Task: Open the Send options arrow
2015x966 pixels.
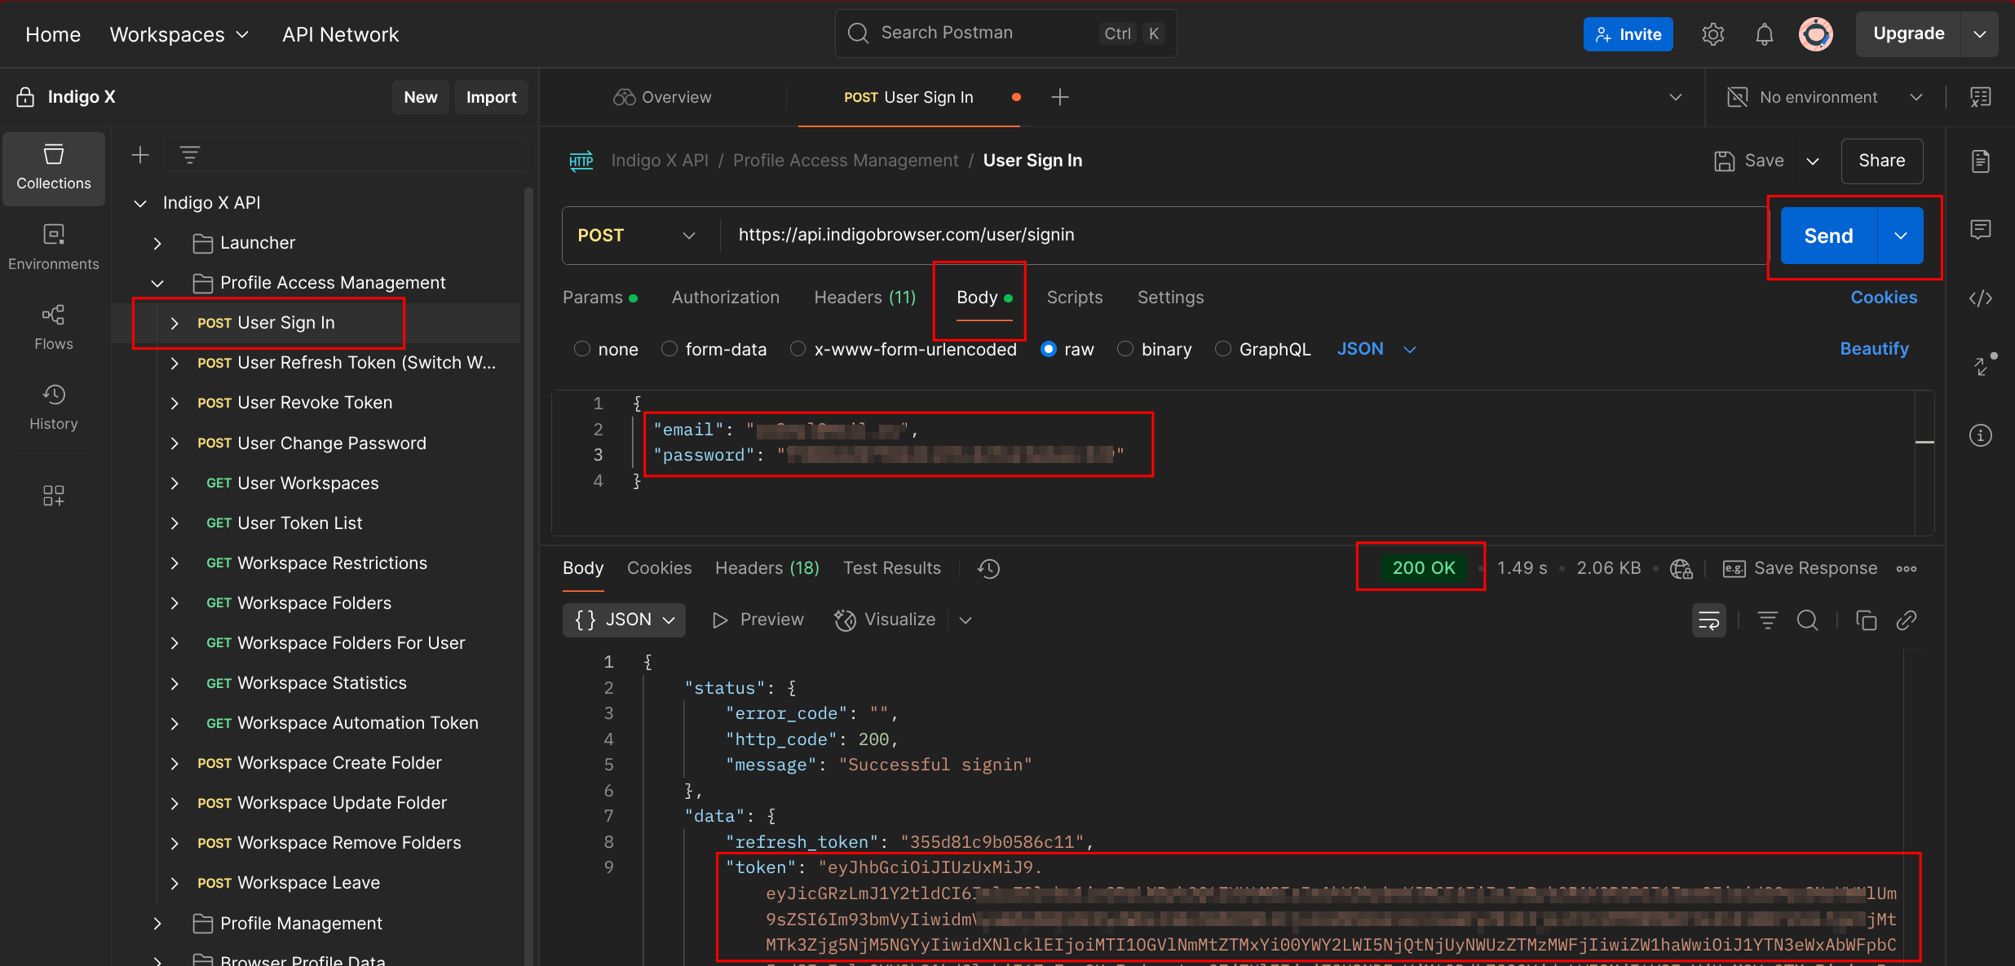Action: (x=1901, y=236)
